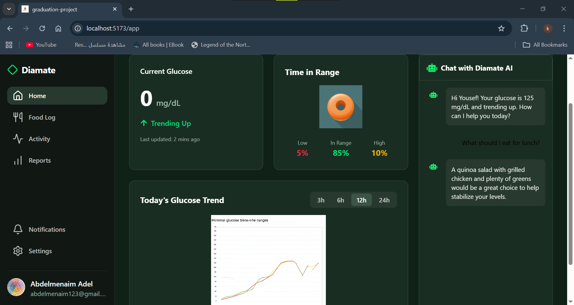Open Notifications via the bell icon
This screenshot has height=305, width=574.
(18, 229)
